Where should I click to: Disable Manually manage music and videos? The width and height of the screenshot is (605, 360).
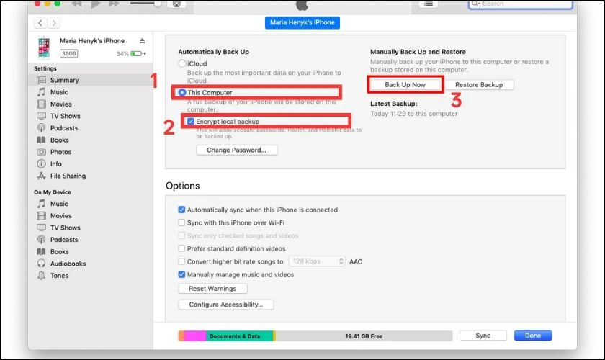coord(182,274)
